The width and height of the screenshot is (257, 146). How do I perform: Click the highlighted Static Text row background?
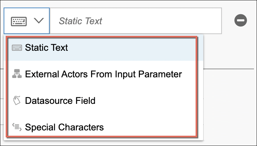134,48
